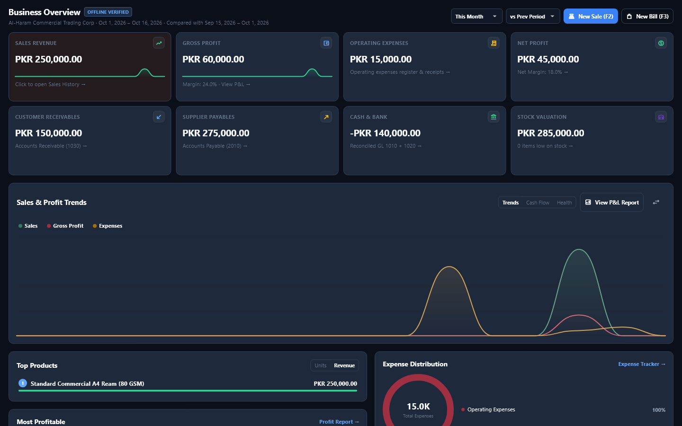Open the vs Prev Period comparison dropdown
This screenshot has height=426, width=682.
pyautogui.click(x=533, y=16)
